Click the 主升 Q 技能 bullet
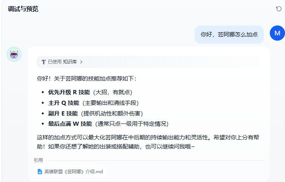 pos(63,103)
